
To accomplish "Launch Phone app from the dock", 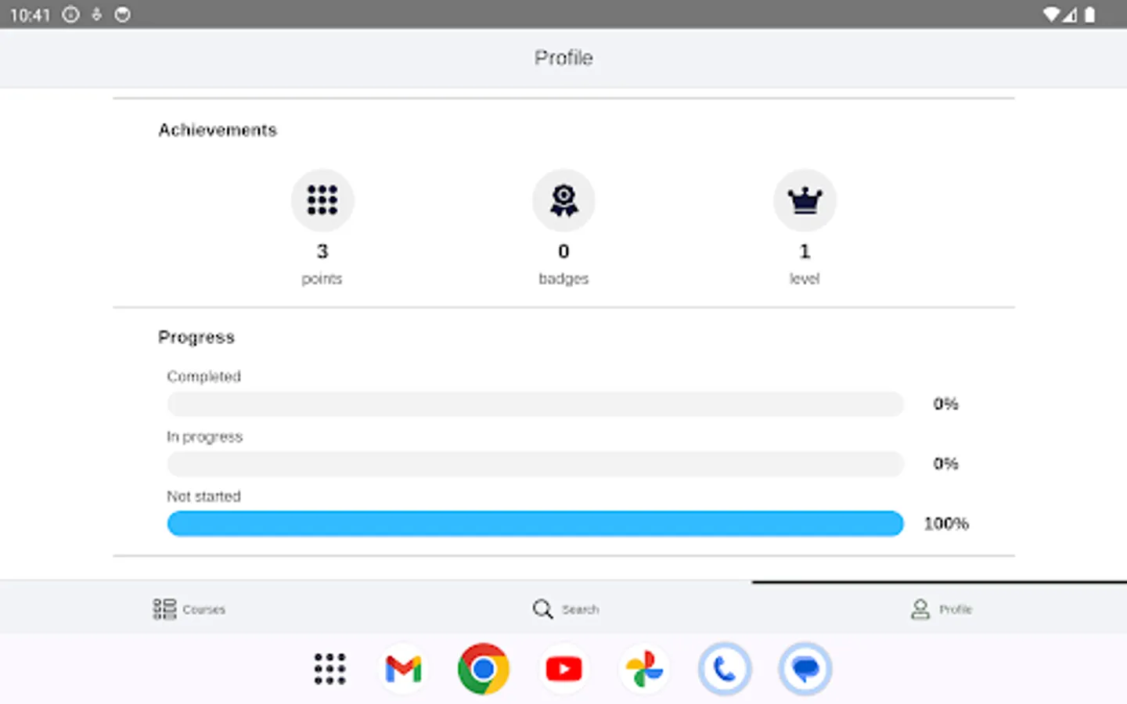I will coord(725,669).
